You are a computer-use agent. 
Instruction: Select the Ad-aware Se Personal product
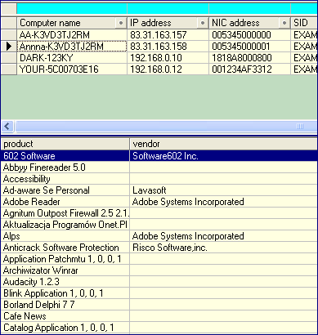coord(65,190)
